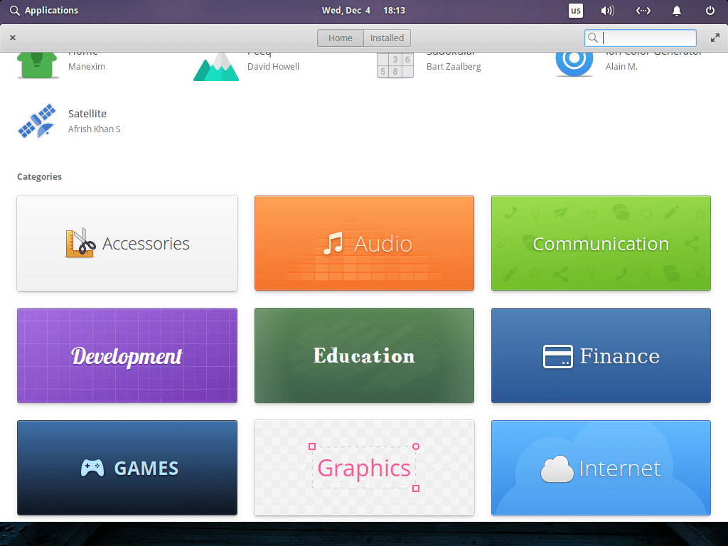Open the Communication category
This screenshot has height=546, width=728.
601,243
